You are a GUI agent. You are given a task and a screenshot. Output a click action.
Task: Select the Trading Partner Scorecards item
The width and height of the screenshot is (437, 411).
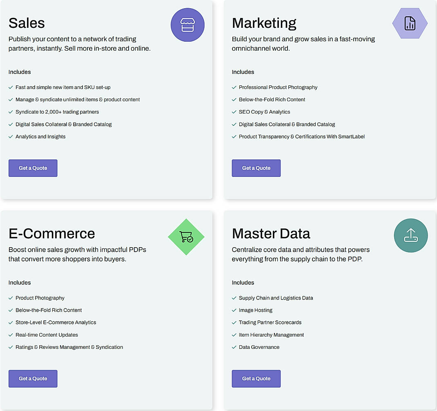pos(270,322)
